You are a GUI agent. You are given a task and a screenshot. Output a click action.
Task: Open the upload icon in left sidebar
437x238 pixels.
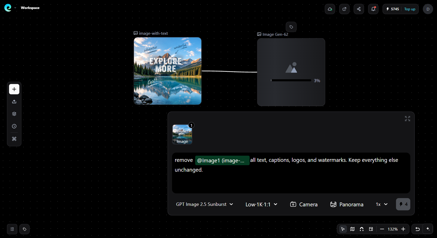click(x=14, y=102)
